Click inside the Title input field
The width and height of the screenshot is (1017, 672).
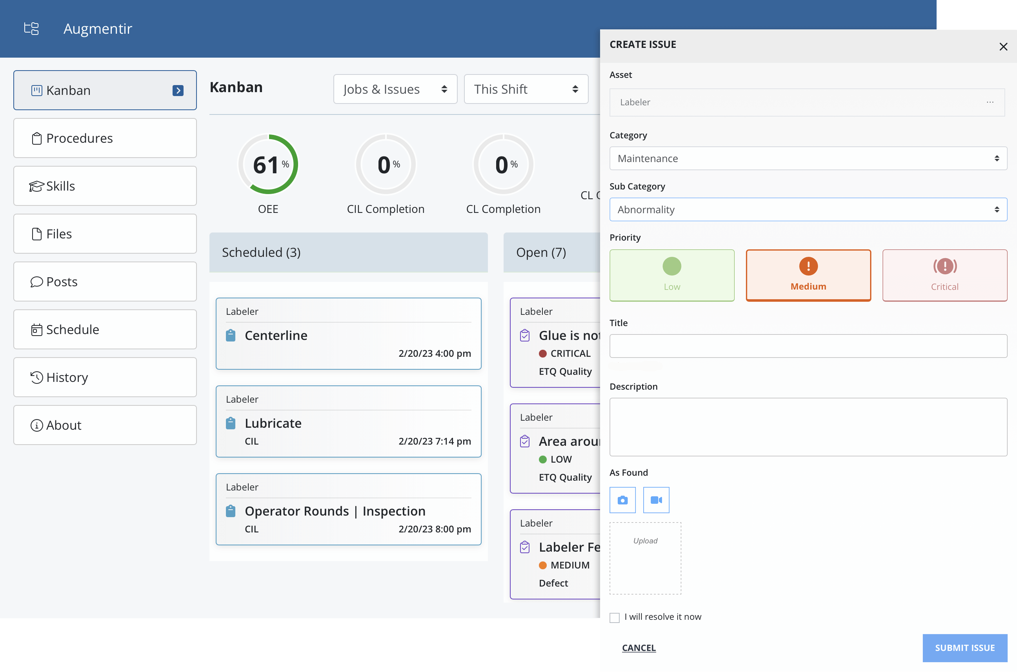[808, 346]
